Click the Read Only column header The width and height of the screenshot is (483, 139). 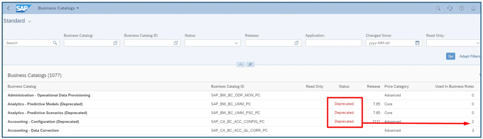pos(315,87)
